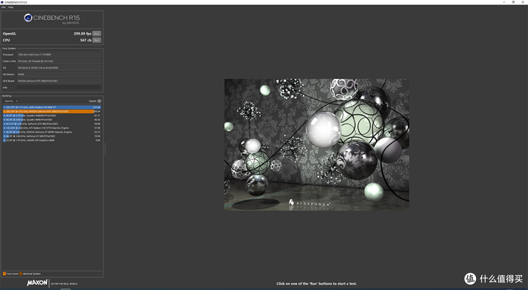Select the Cores x GHz value field
Viewport: 528px width, 290px height.
click(59, 61)
